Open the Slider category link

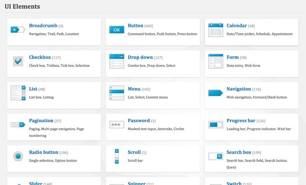(x=35, y=183)
